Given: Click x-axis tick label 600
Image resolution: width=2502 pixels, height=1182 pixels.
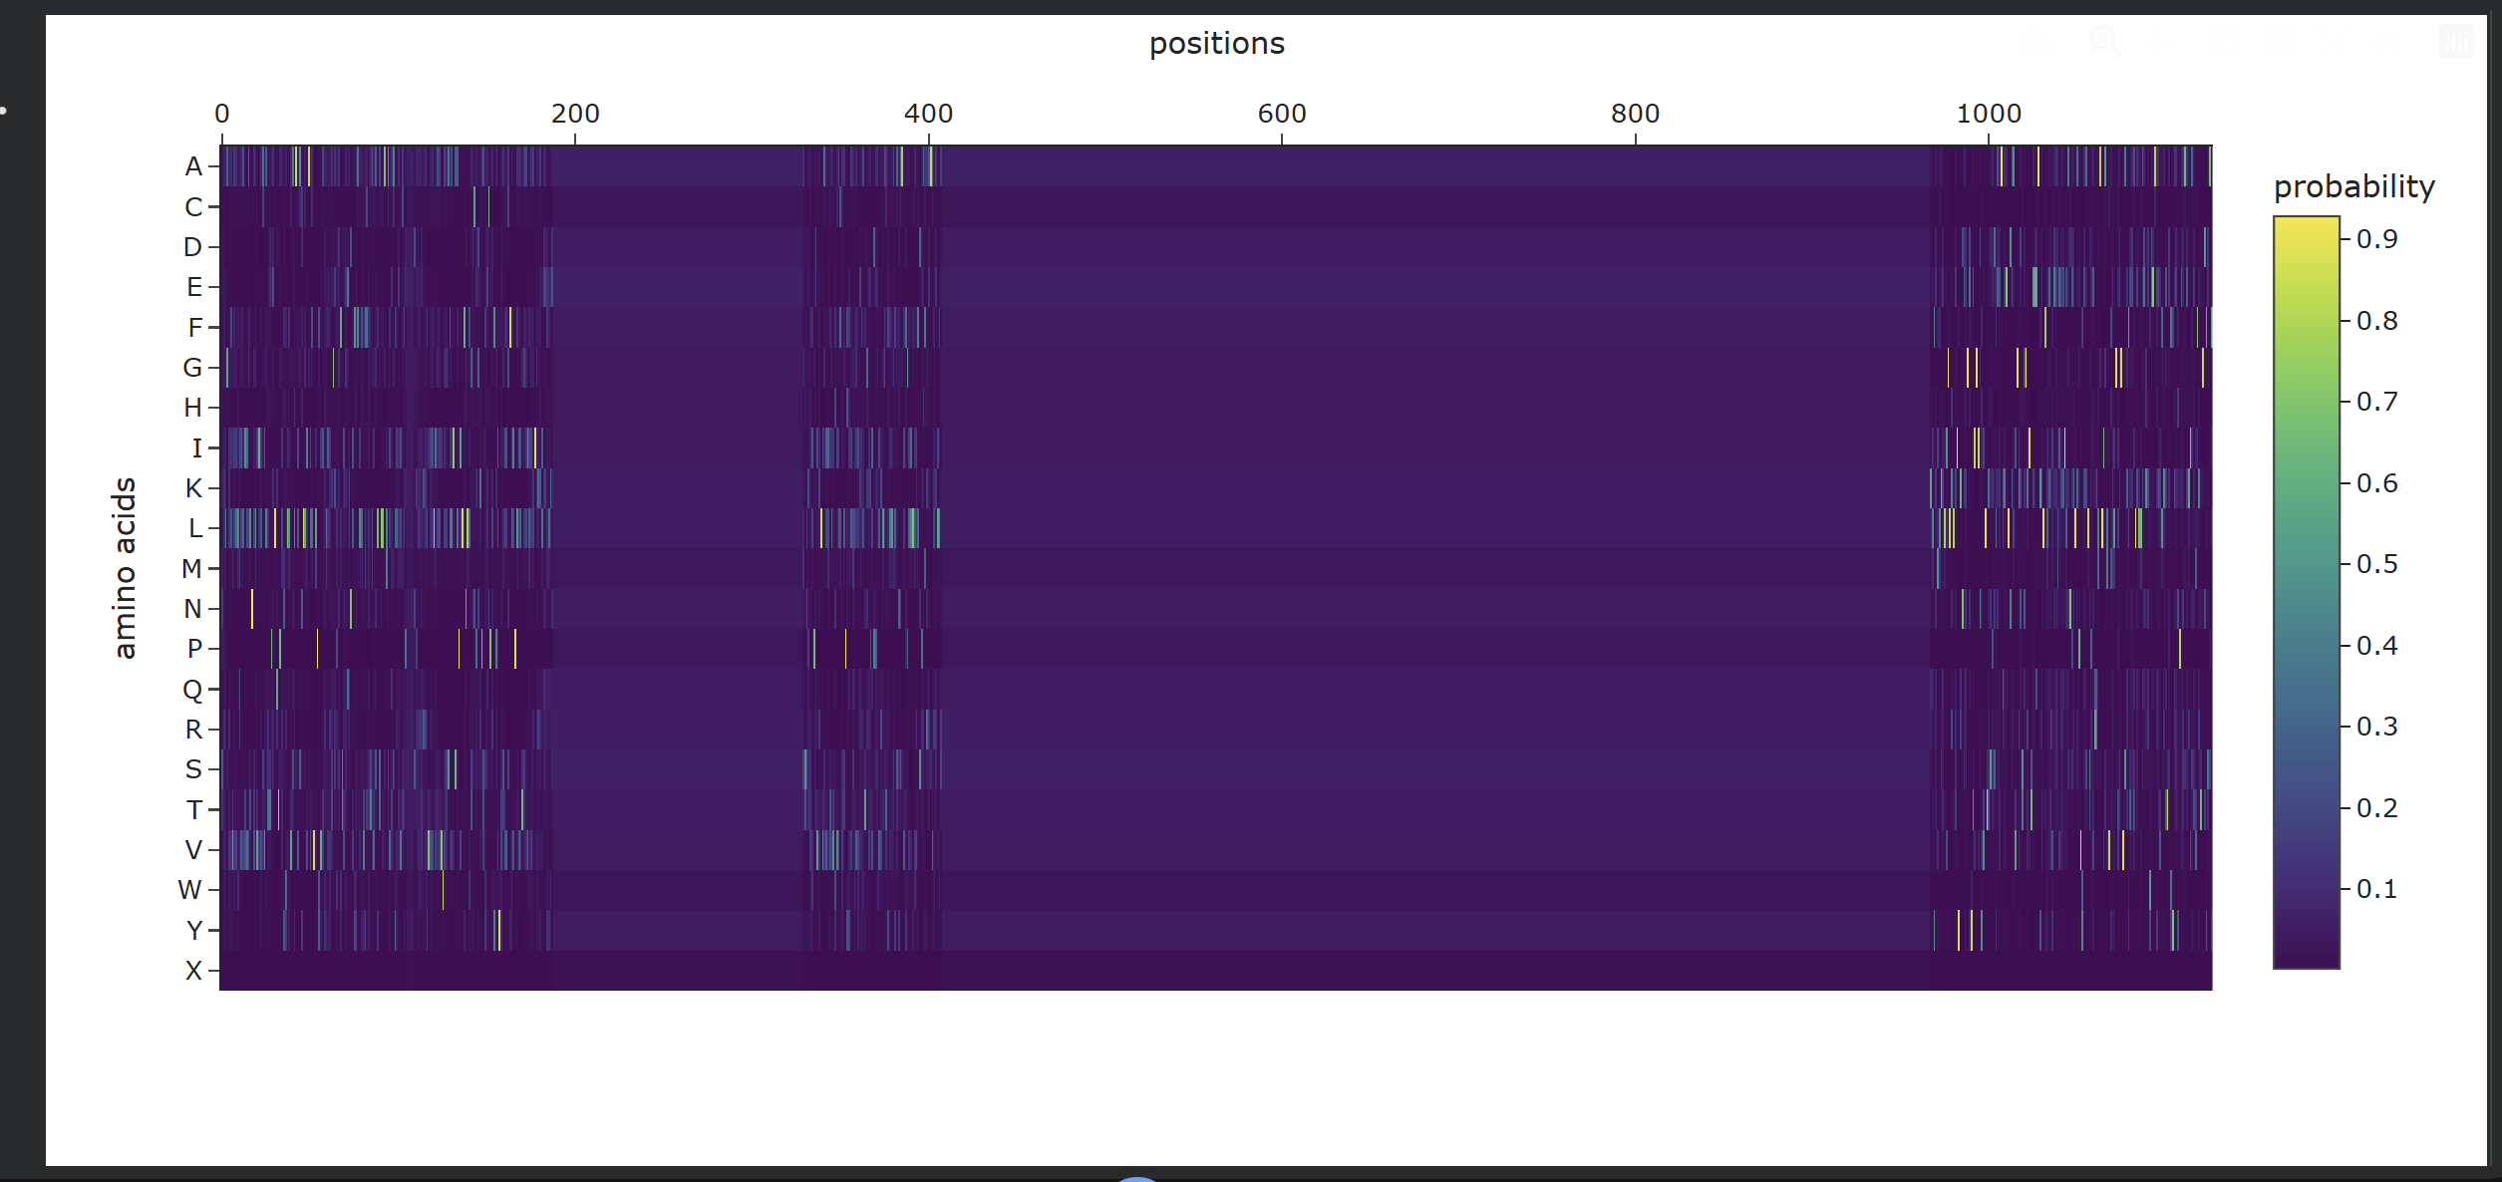Looking at the screenshot, I should [x=1282, y=114].
